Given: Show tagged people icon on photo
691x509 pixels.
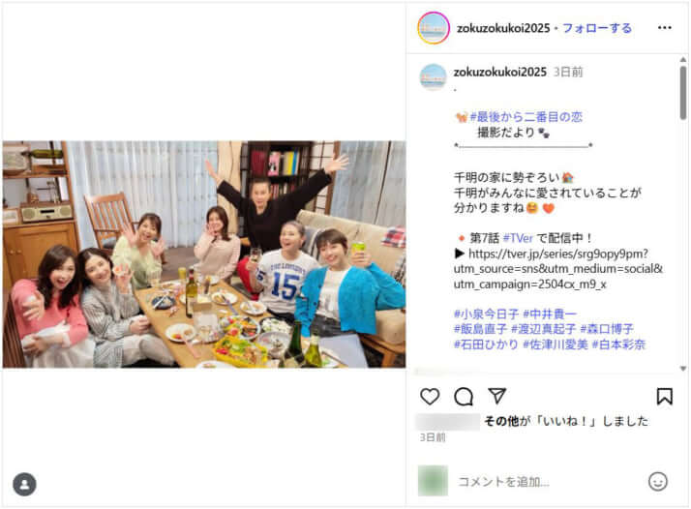Looking at the screenshot, I should (25, 484).
